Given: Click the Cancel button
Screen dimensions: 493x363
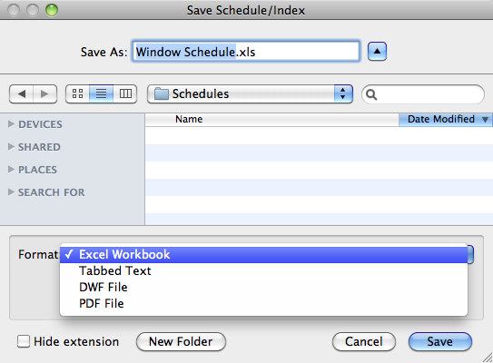Looking at the screenshot, I should click(x=364, y=341).
